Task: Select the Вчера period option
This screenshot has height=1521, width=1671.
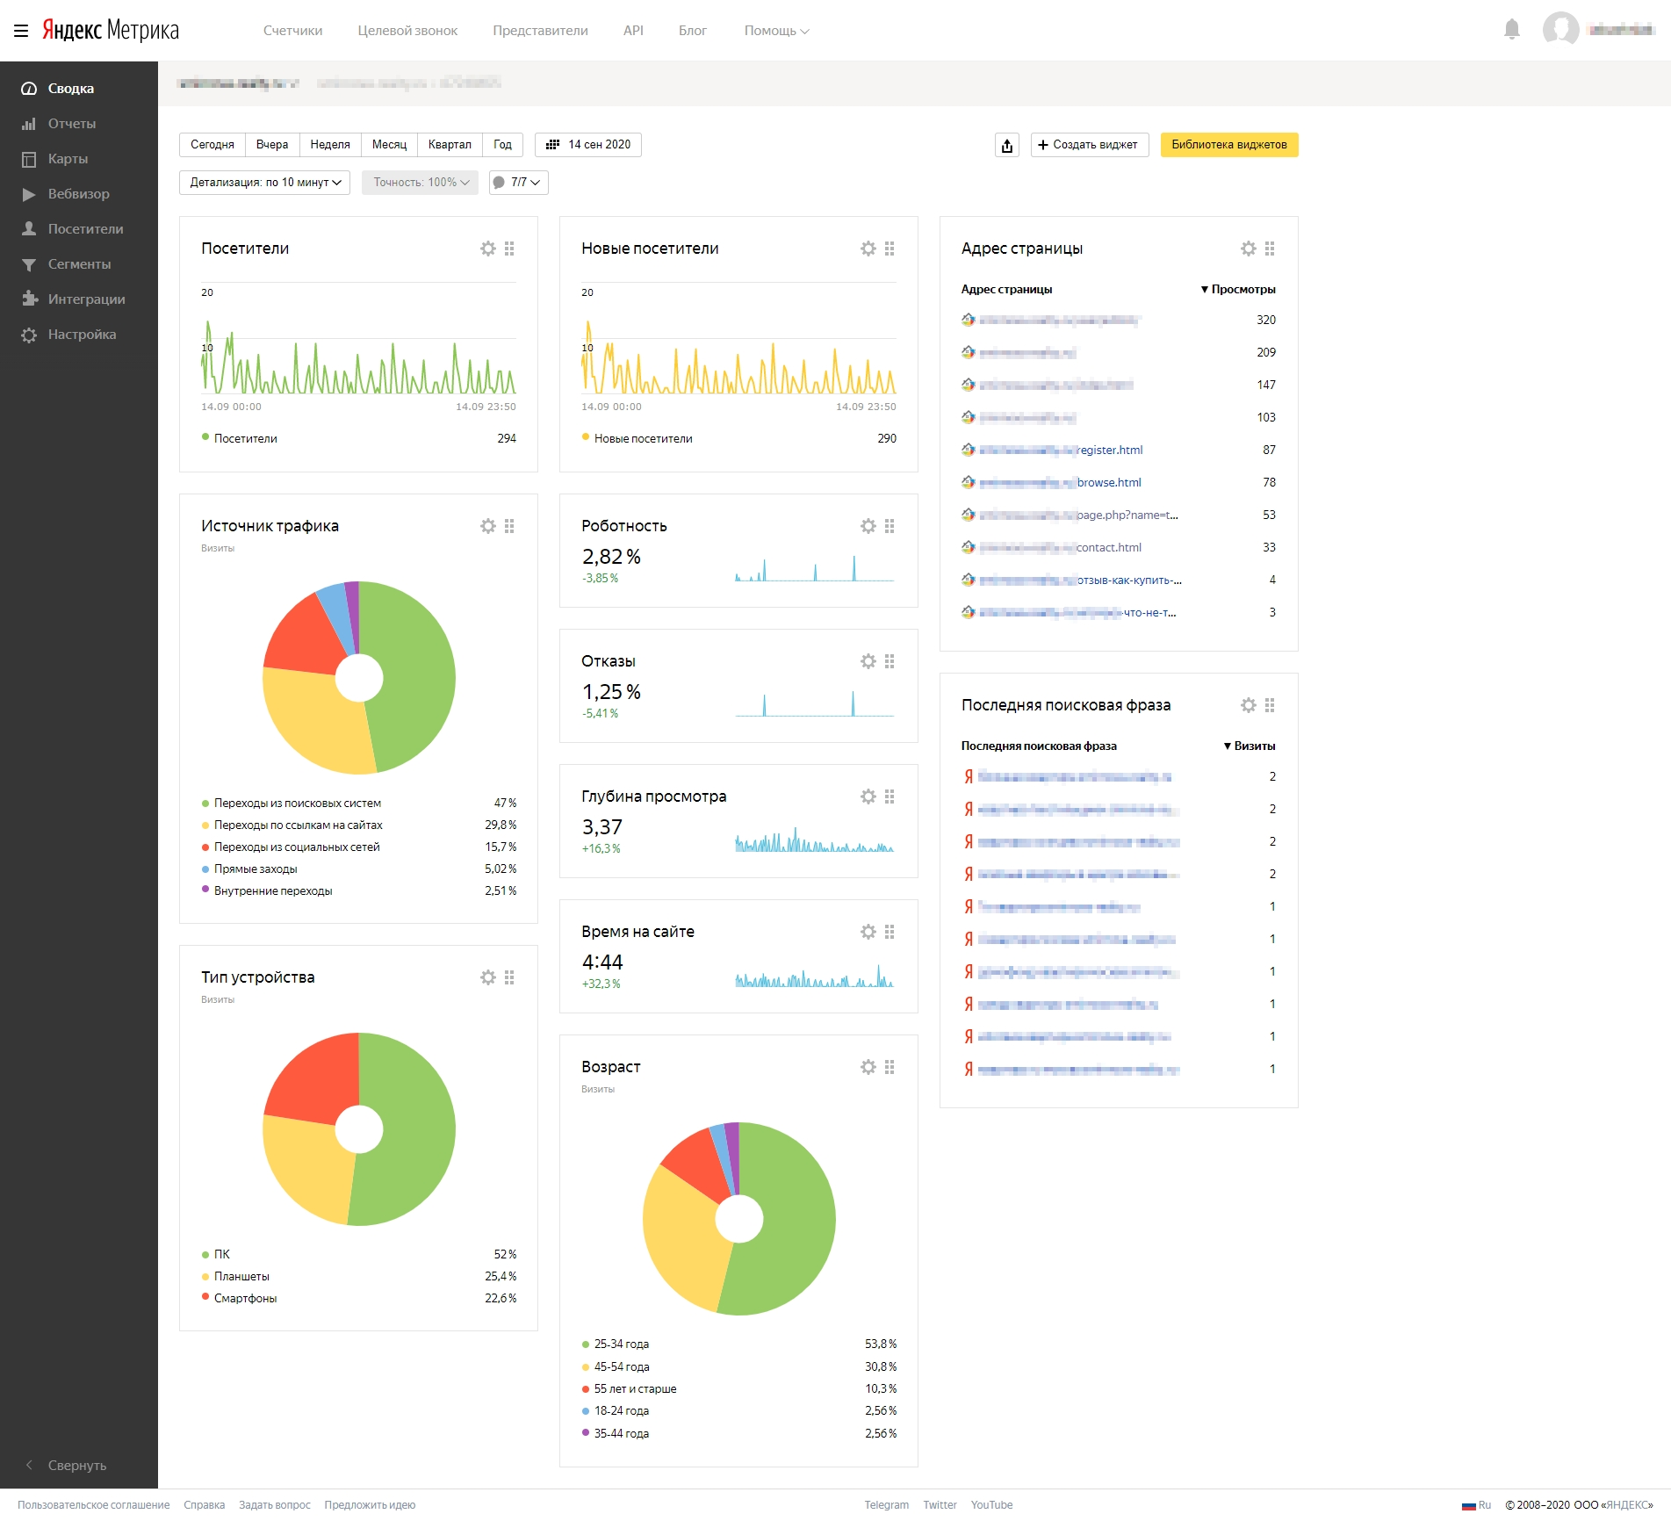Action: [x=271, y=145]
